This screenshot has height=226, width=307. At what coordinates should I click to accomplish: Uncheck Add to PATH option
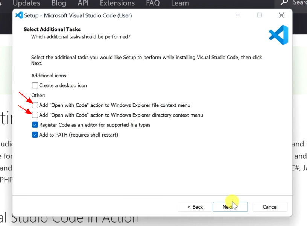pyautogui.click(x=35, y=135)
